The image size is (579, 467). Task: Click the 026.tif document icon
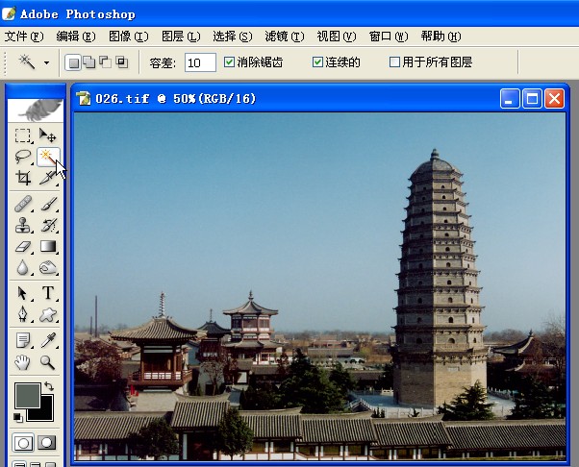tap(84, 98)
